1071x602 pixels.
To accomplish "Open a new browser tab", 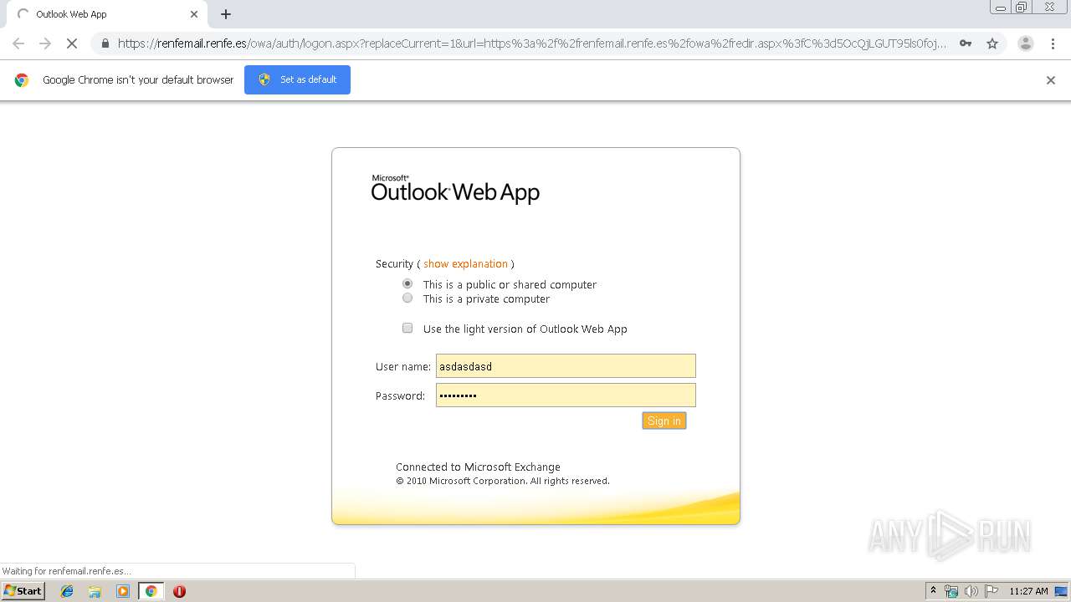I will 226,14.
